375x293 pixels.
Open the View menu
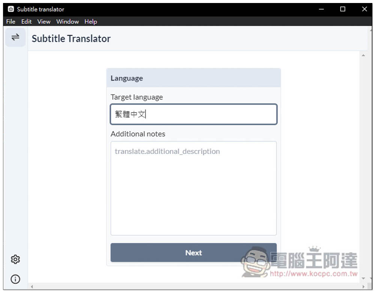click(44, 21)
